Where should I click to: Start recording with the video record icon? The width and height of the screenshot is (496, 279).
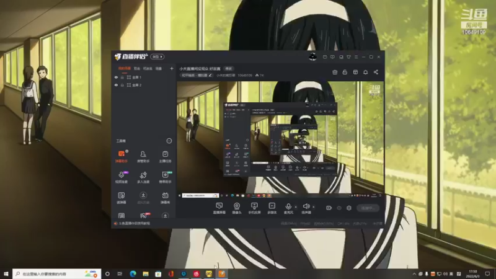[329, 208]
